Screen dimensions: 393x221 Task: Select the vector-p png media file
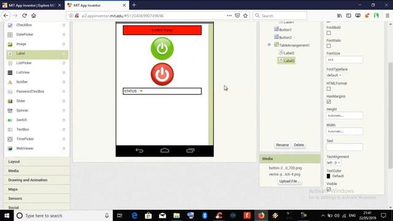(x=284, y=174)
